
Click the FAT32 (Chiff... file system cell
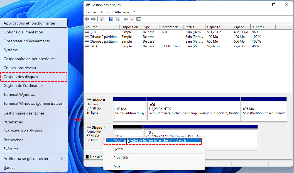172,46
